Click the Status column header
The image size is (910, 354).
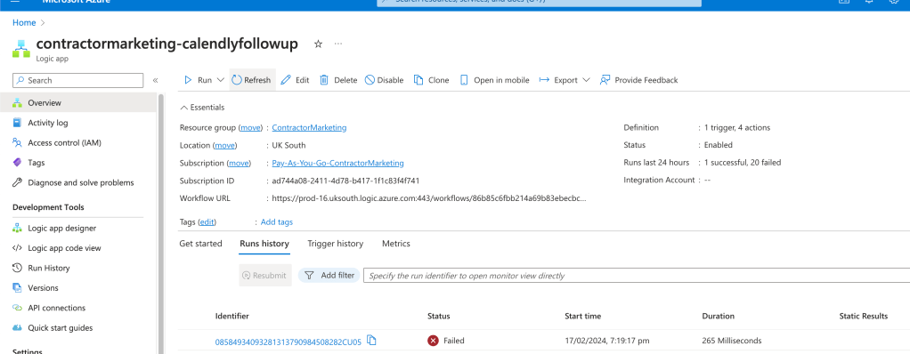coord(439,317)
